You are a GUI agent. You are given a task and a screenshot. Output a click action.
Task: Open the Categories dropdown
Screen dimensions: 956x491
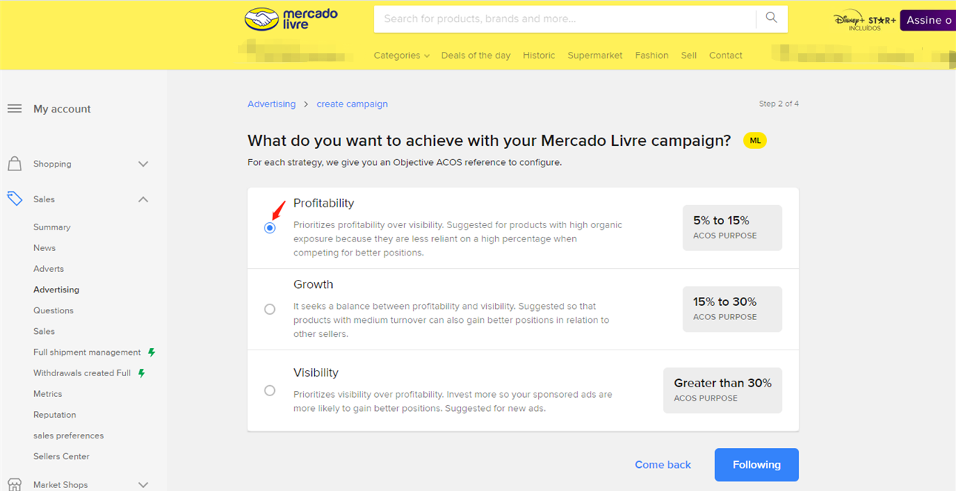402,56
